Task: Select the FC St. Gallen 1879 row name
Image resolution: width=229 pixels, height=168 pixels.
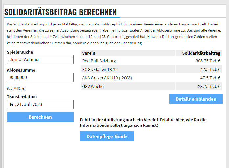Action: [99, 70]
